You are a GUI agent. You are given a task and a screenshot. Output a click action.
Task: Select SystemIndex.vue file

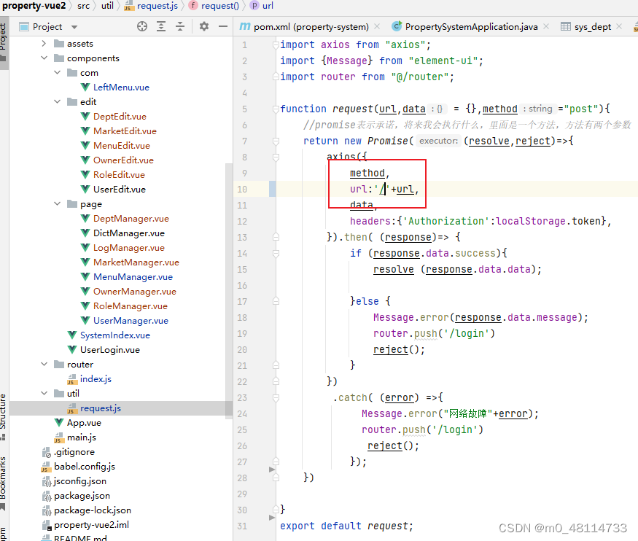pos(114,335)
